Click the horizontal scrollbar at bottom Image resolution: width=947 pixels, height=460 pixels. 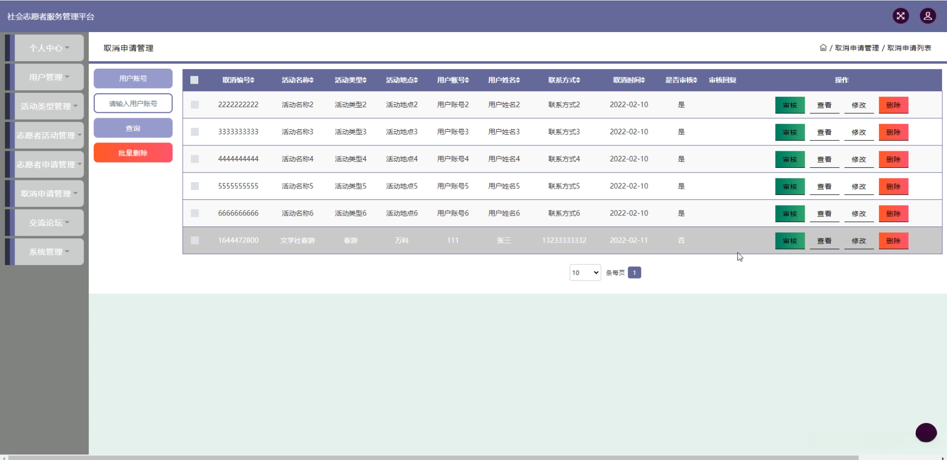(x=433, y=457)
